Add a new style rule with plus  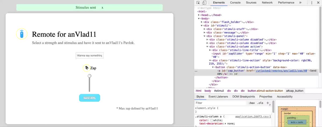click(x=268, y=103)
